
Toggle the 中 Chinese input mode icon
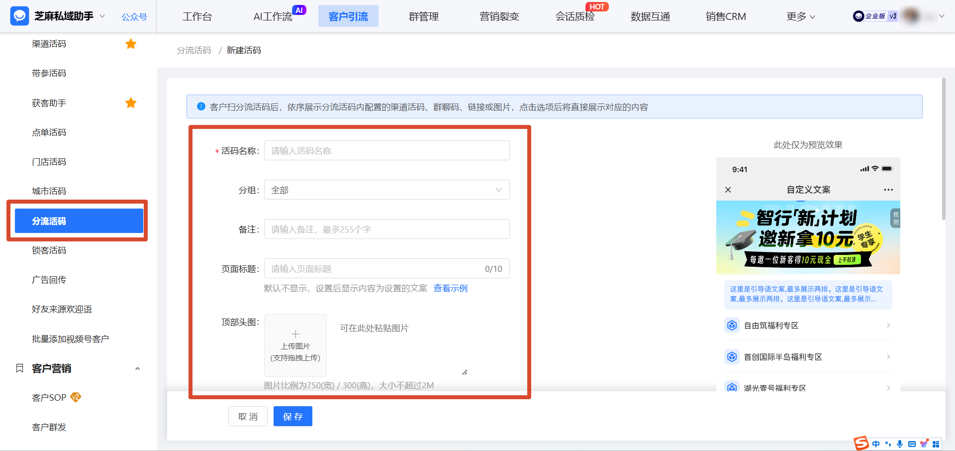click(876, 444)
